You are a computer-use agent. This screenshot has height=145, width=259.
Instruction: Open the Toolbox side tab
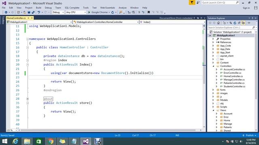[x=3, y=20]
